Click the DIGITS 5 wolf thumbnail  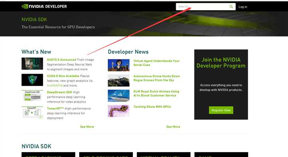click(x=32, y=64)
